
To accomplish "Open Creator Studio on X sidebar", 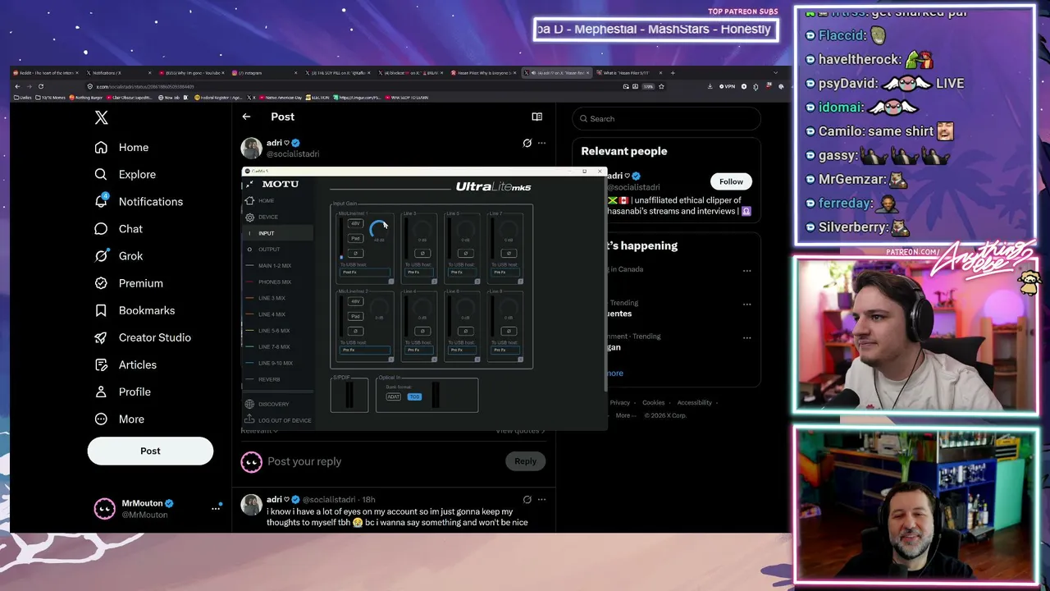I will 144,337.
